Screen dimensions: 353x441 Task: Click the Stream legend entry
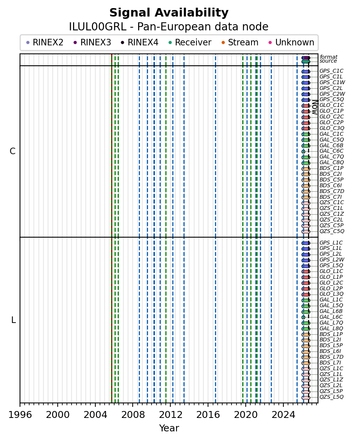[x=240, y=42]
